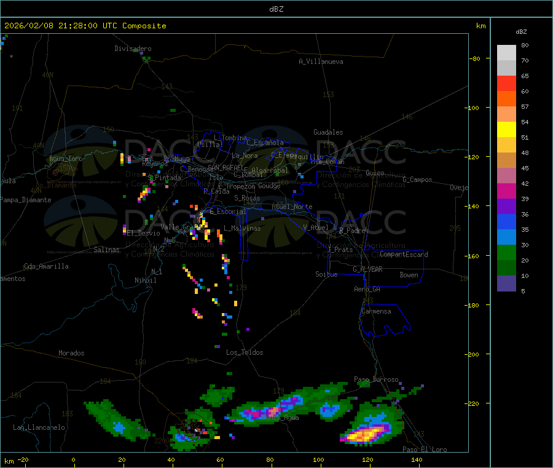Click the J_Prats map label
Screen dimensions: 553x468
pyautogui.click(x=340, y=250)
